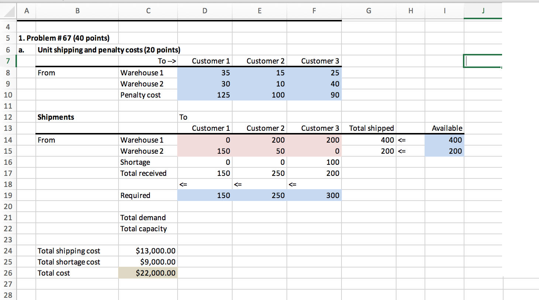Select column header D

pyautogui.click(x=205, y=11)
